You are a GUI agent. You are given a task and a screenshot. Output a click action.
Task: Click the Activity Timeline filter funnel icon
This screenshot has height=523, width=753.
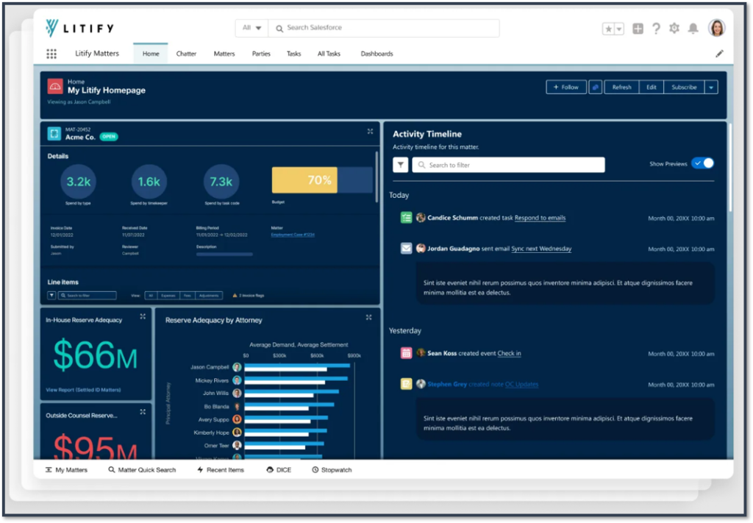(x=401, y=165)
